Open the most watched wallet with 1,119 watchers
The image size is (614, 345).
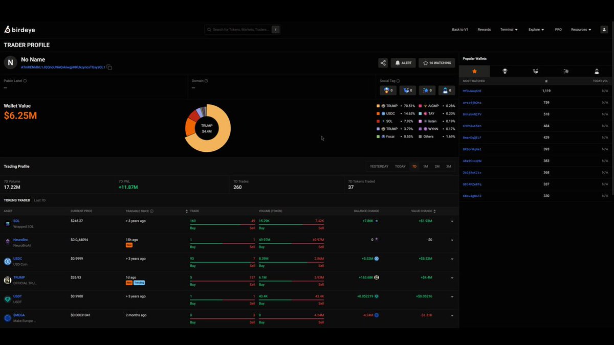pyautogui.click(x=472, y=90)
